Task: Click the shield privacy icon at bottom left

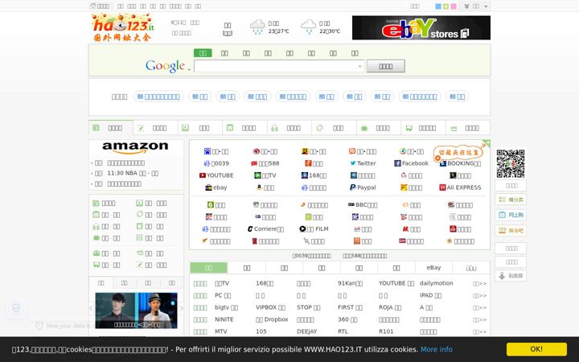Action: 16,308
